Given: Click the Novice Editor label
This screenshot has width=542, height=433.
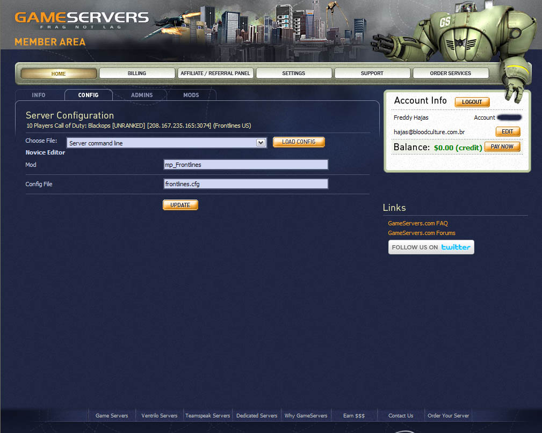Looking at the screenshot, I should [x=45, y=152].
